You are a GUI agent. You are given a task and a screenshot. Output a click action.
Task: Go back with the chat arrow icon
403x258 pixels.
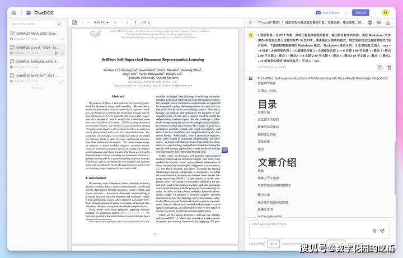click(x=251, y=22)
